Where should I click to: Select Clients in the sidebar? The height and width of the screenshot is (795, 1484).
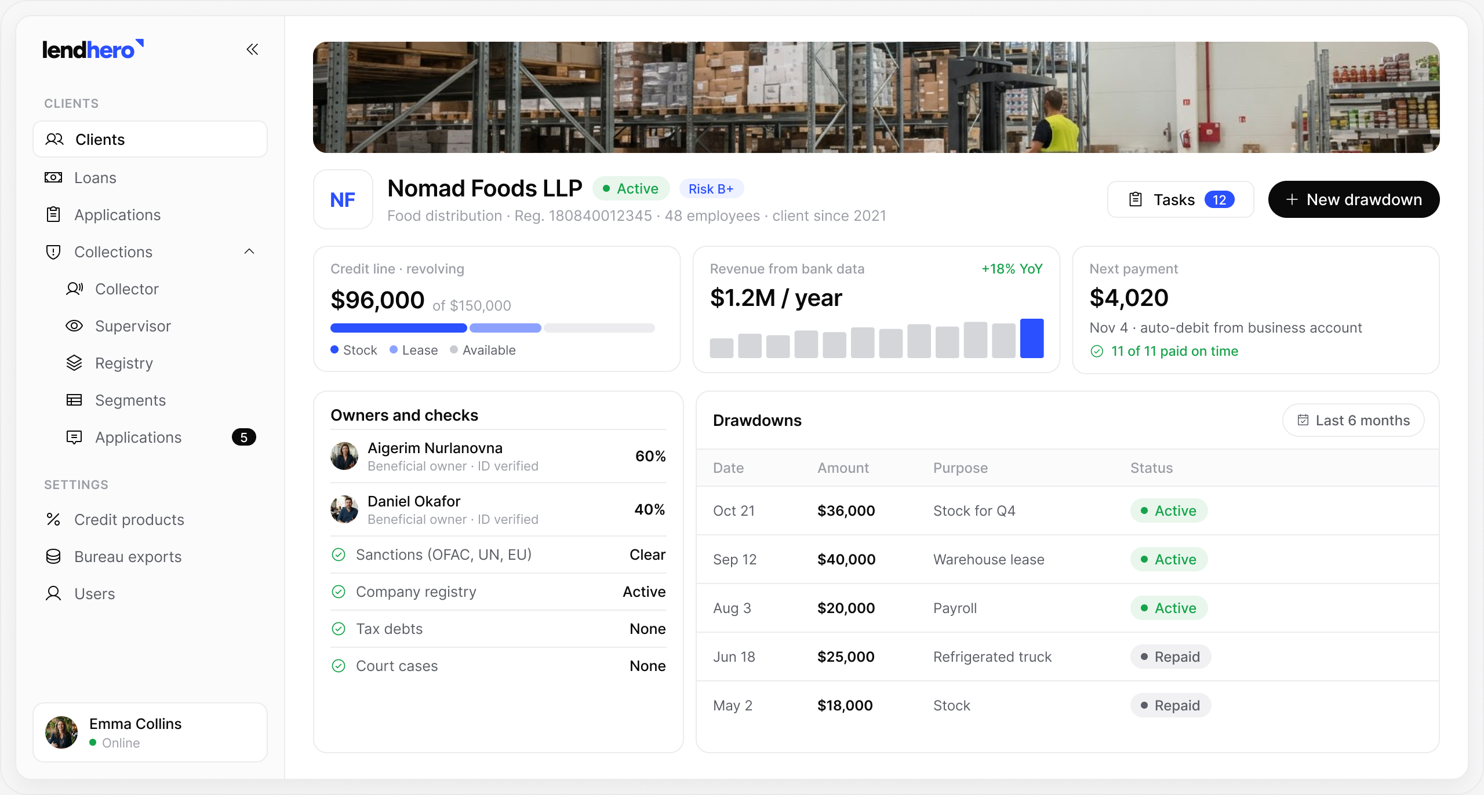coord(150,139)
